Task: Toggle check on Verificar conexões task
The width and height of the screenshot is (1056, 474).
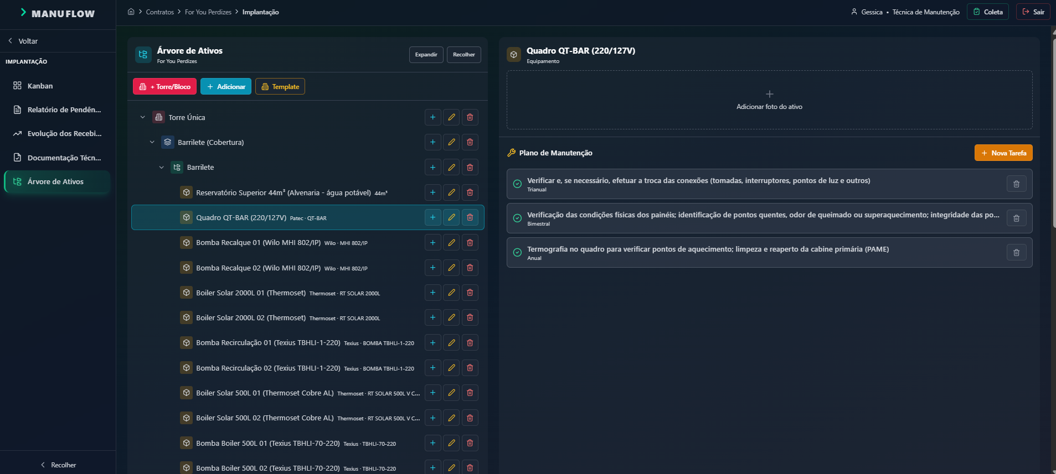Action: pyautogui.click(x=517, y=184)
